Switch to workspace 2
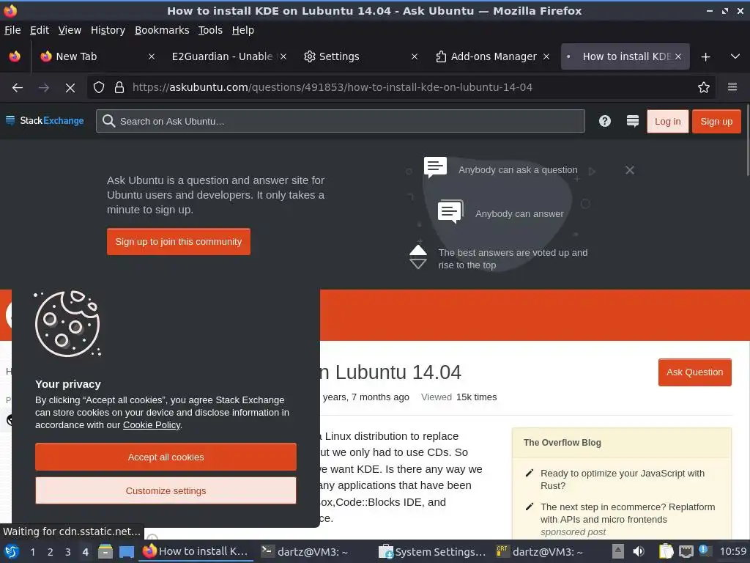This screenshot has height=563, width=750. pyautogui.click(x=51, y=552)
